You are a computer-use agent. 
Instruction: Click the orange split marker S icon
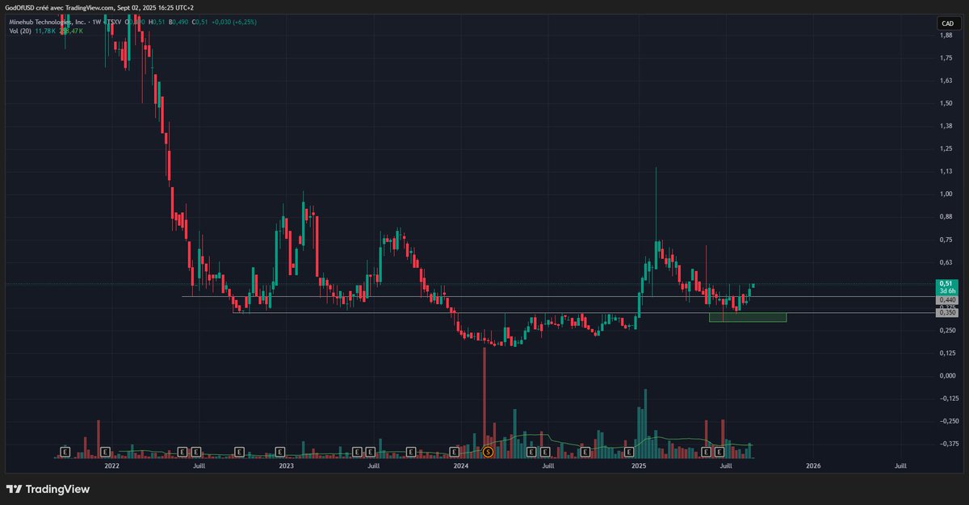(x=487, y=452)
